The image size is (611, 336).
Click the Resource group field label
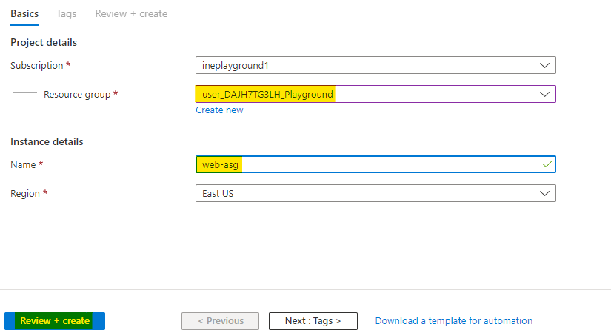point(77,94)
